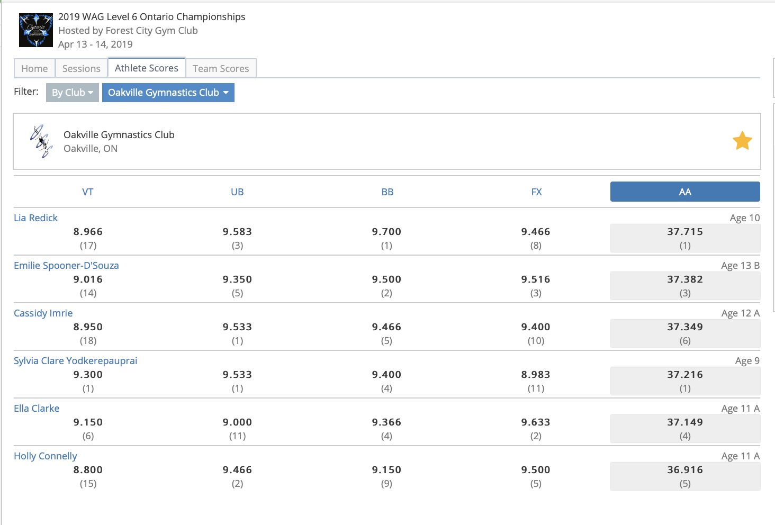The height and width of the screenshot is (525, 775).
Task: Switch to the Sessions tab
Action: click(82, 68)
